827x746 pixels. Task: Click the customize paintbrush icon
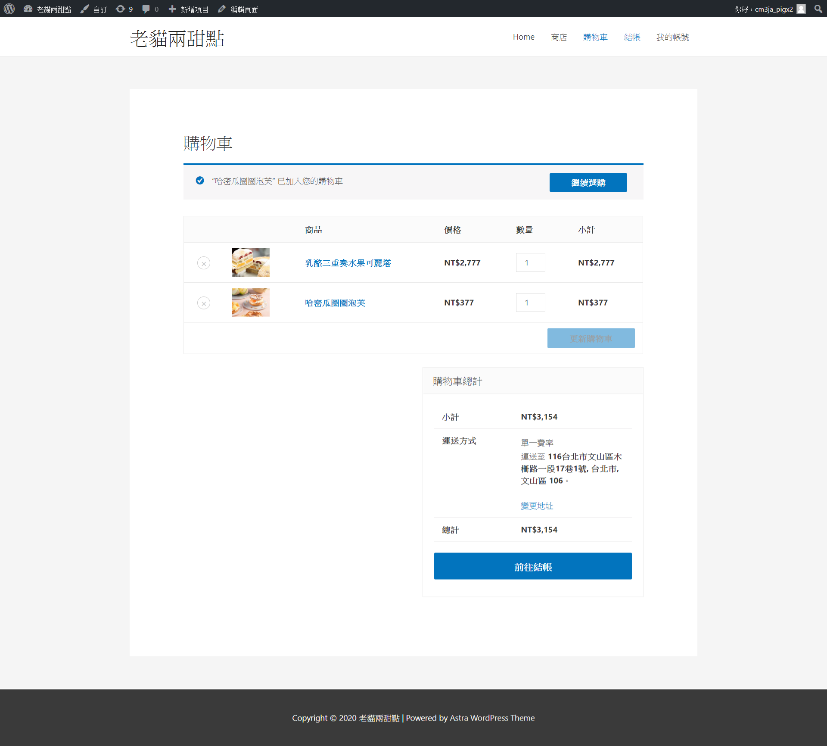(85, 9)
